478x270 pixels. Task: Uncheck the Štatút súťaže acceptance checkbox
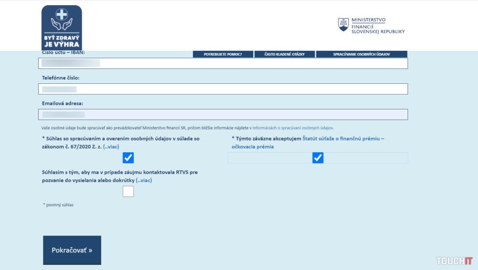(318, 158)
